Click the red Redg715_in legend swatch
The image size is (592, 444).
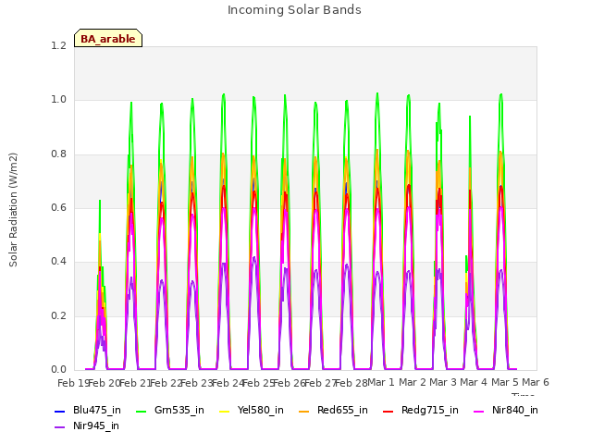(388, 411)
